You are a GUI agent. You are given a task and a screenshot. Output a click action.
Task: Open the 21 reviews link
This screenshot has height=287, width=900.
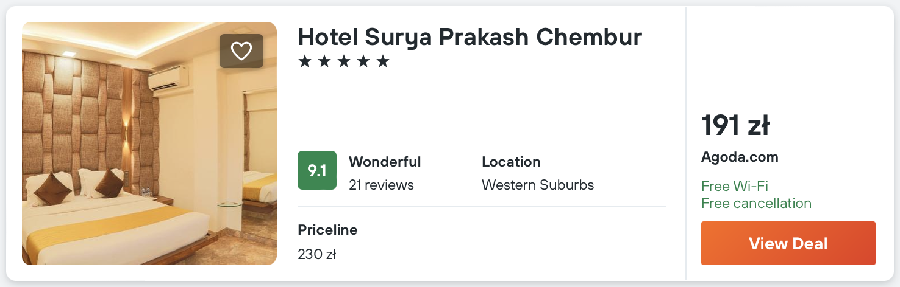coord(381,185)
